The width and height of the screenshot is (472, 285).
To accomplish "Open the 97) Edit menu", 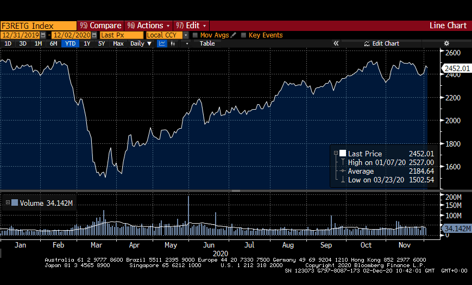I will (191, 26).
